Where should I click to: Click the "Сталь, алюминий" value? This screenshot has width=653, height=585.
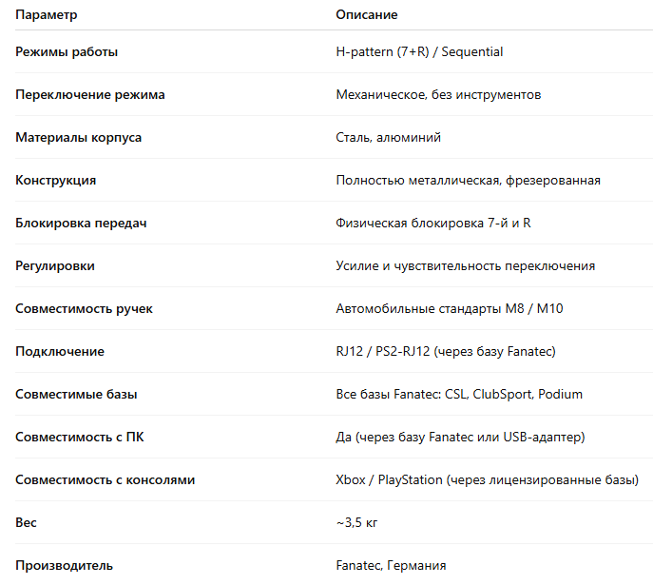pos(388,138)
